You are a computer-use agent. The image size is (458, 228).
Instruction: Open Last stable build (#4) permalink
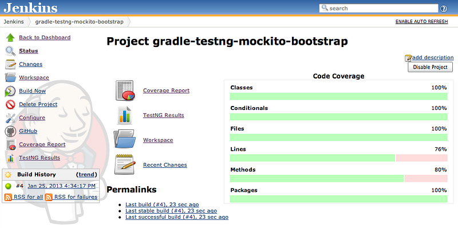[171, 211]
